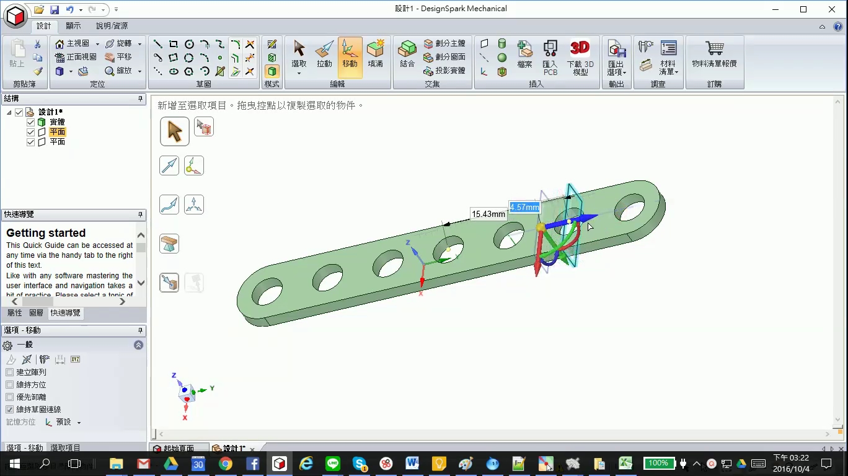Select the Rectangle sketch tool

click(x=174, y=44)
